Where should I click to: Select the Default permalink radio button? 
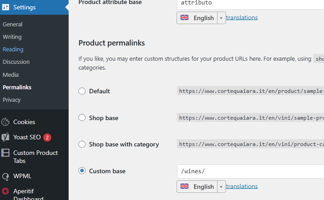(x=82, y=91)
